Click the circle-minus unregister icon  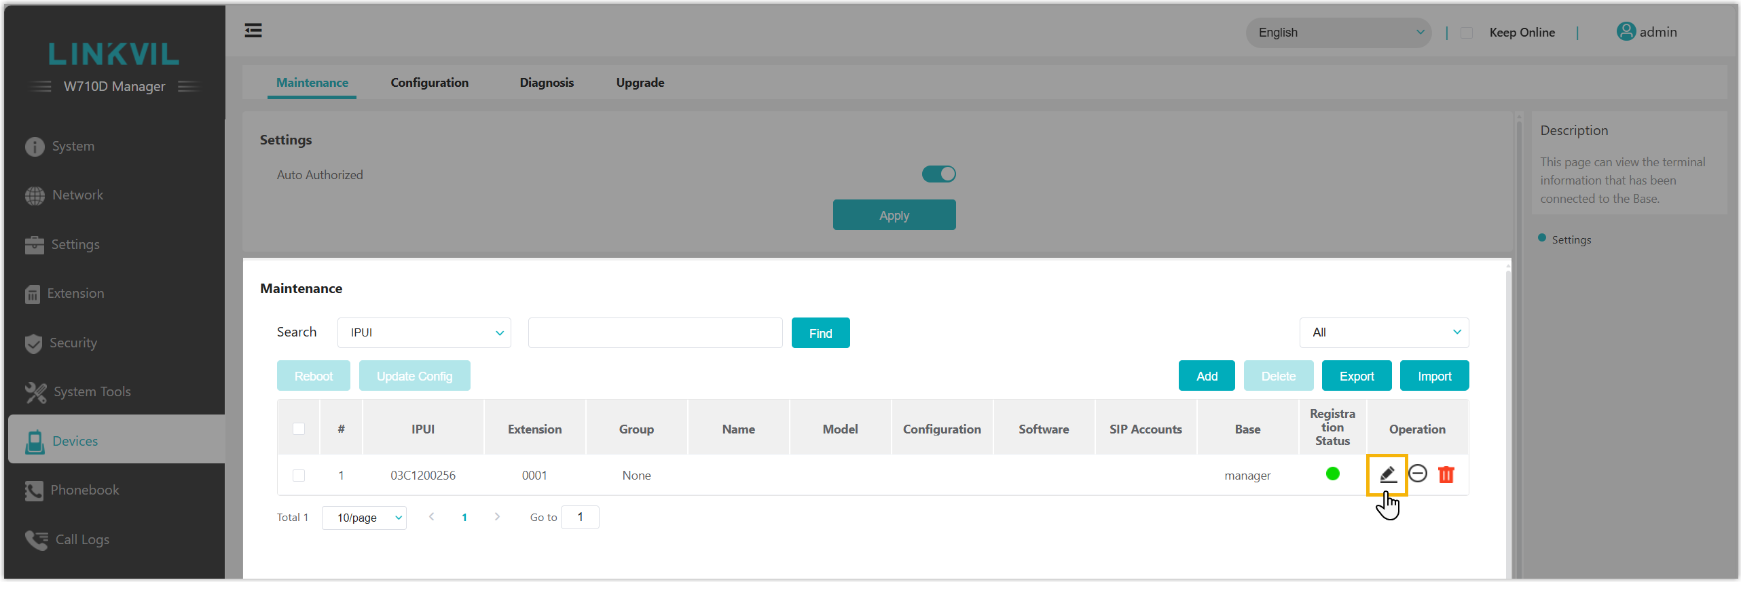coord(1417,474)
